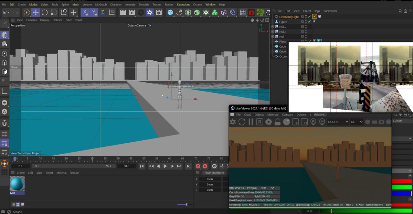Toggle Null.2 visibility dots

click(306, 26)
